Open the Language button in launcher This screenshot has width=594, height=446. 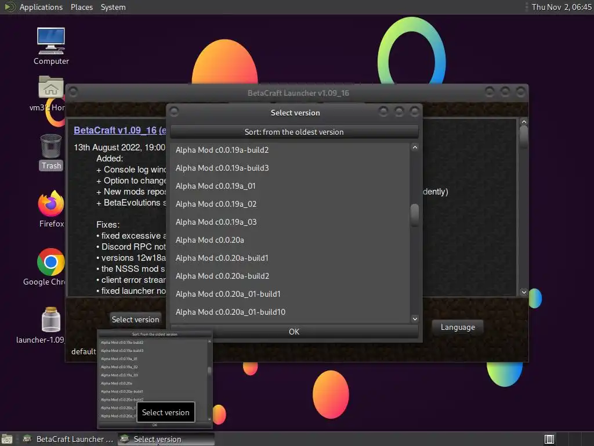[458, 328]
